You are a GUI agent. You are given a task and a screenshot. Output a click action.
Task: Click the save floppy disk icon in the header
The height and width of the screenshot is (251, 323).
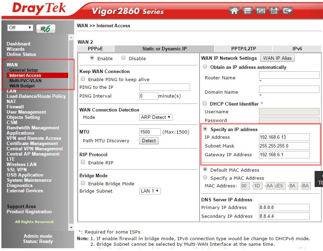(274, 11)
